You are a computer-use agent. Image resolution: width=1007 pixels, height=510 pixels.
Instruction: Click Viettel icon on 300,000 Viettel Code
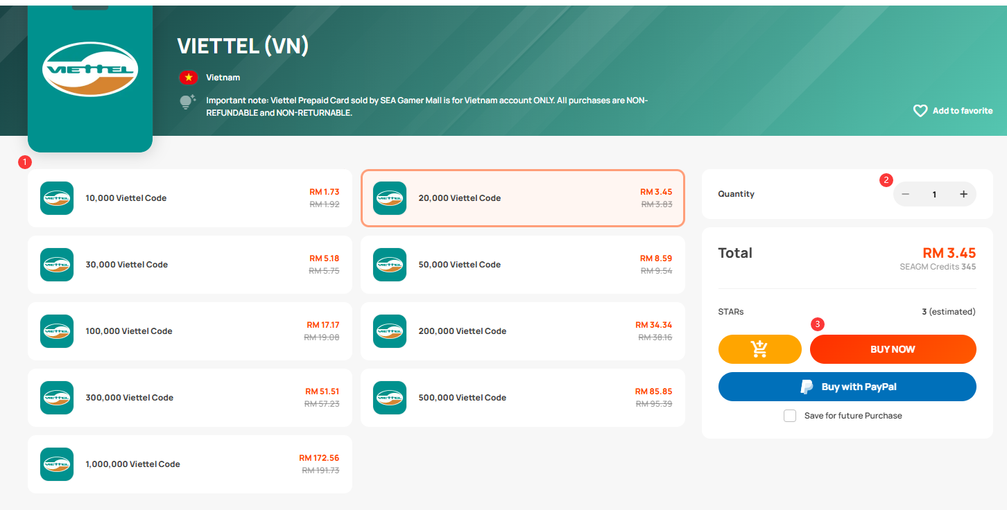click(x=57, y=398)
